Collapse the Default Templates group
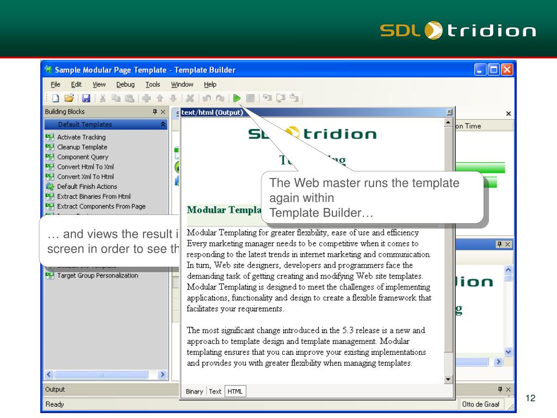The image size is (557, 418). point(163,124)
